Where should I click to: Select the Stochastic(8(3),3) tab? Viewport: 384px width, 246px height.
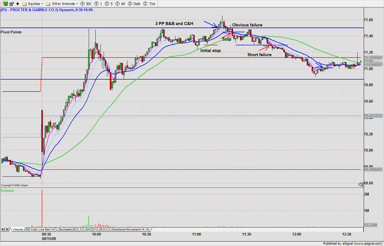(71, 230)
